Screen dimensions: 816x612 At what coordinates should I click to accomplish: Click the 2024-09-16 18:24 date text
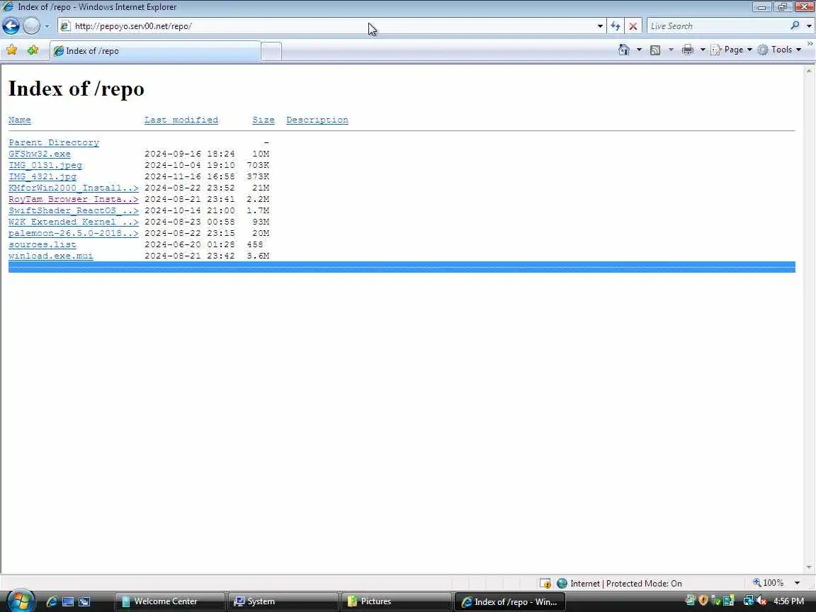point(189,154)
